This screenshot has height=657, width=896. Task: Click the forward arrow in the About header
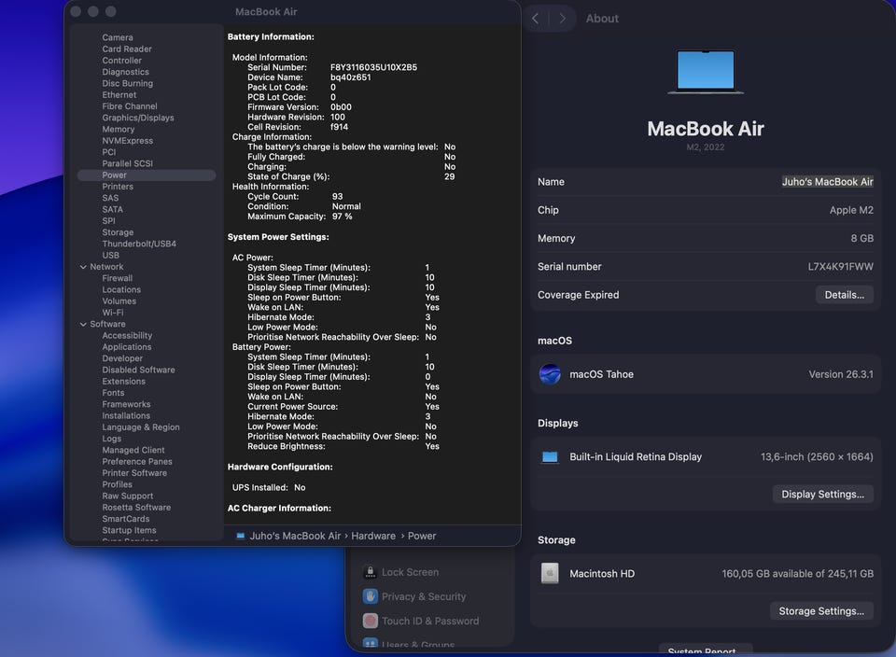click(x=562, y=19)
